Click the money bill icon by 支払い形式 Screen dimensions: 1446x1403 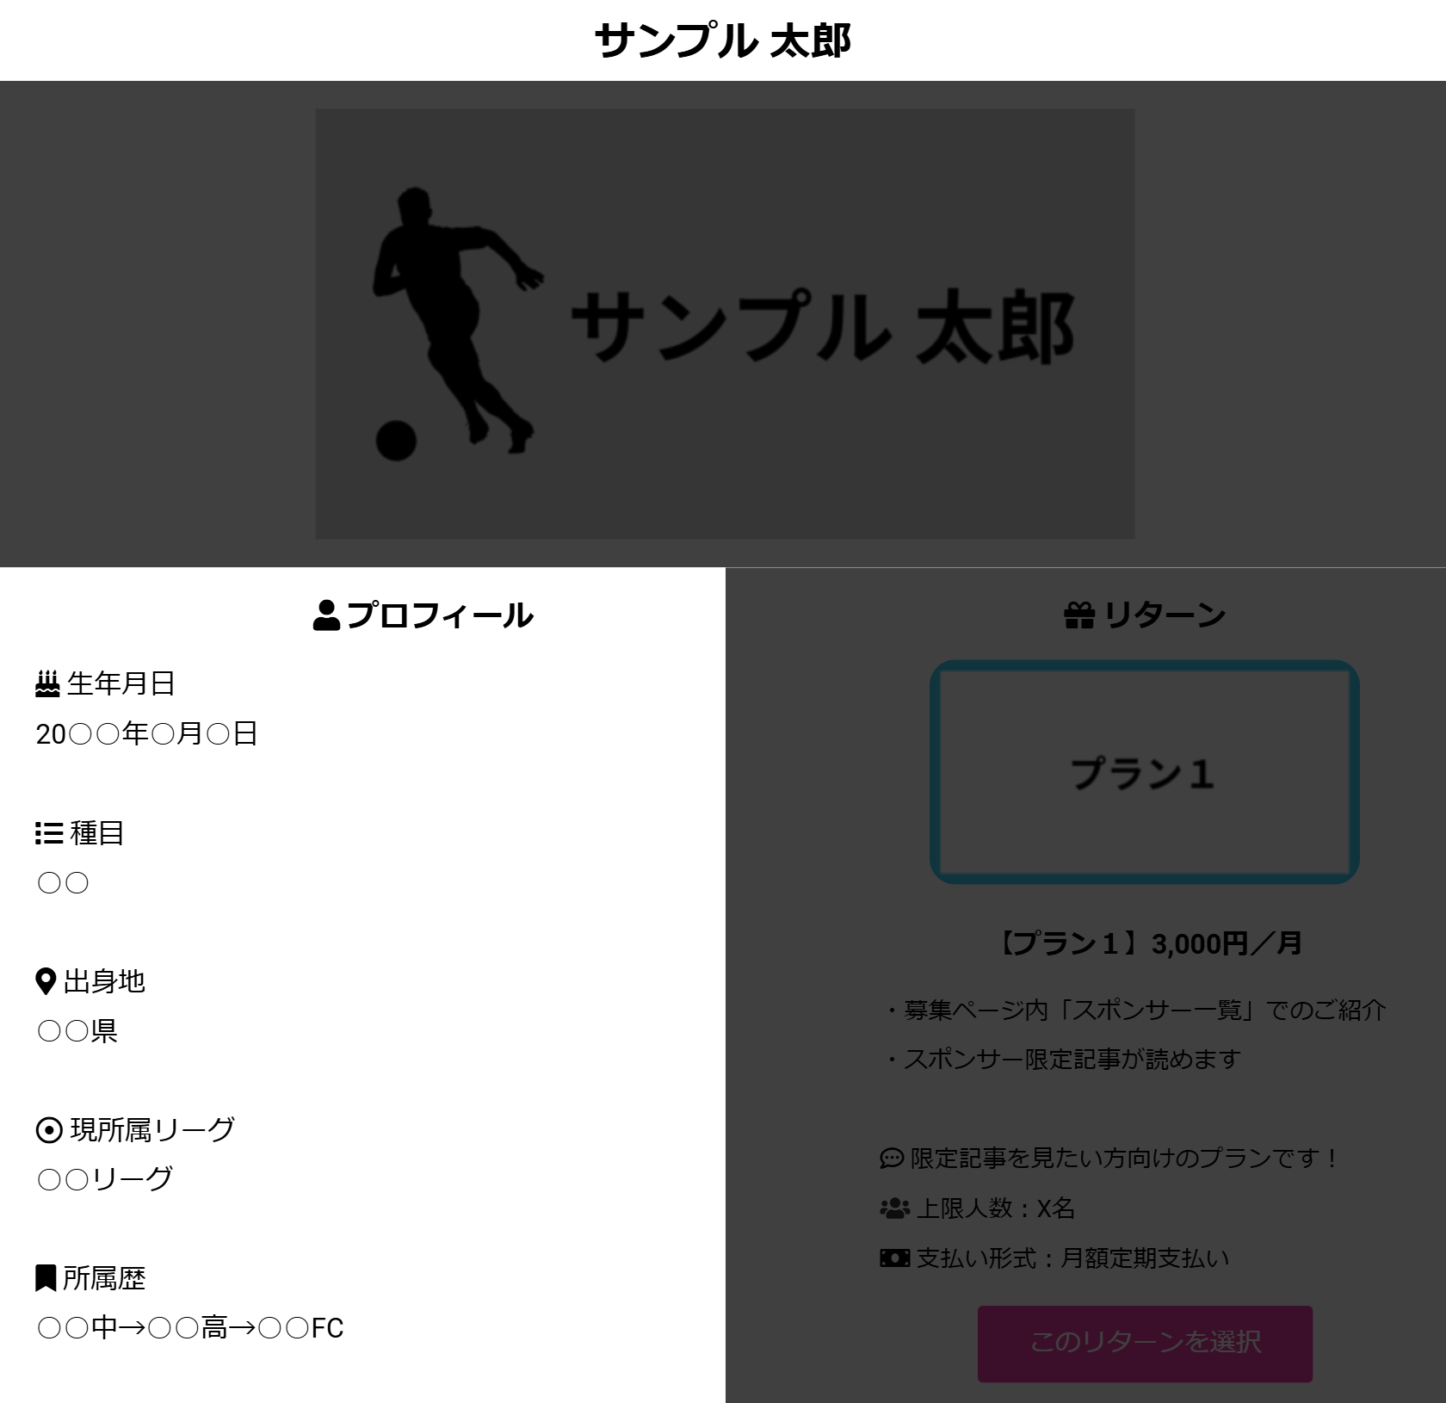(x=895, y=1258)
